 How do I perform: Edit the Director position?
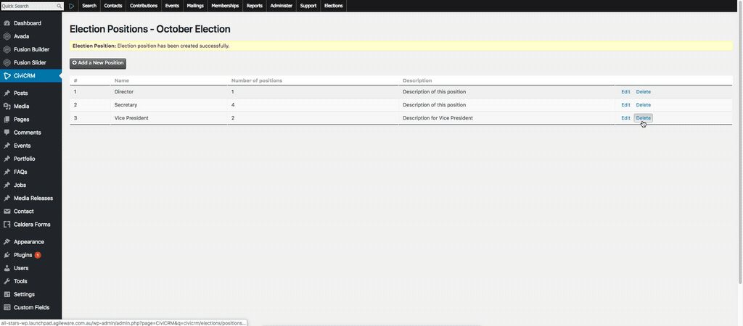pos(625,92)
